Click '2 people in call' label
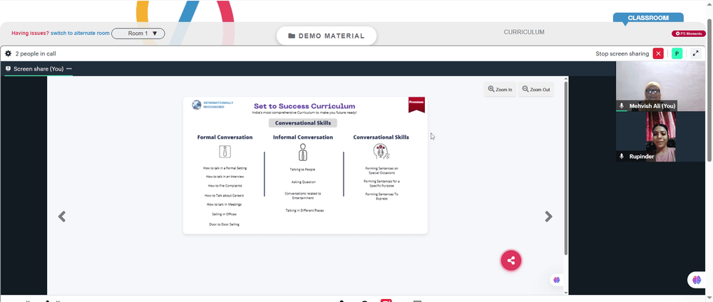This screenshot has height=302, width=713. coord(36,53)
